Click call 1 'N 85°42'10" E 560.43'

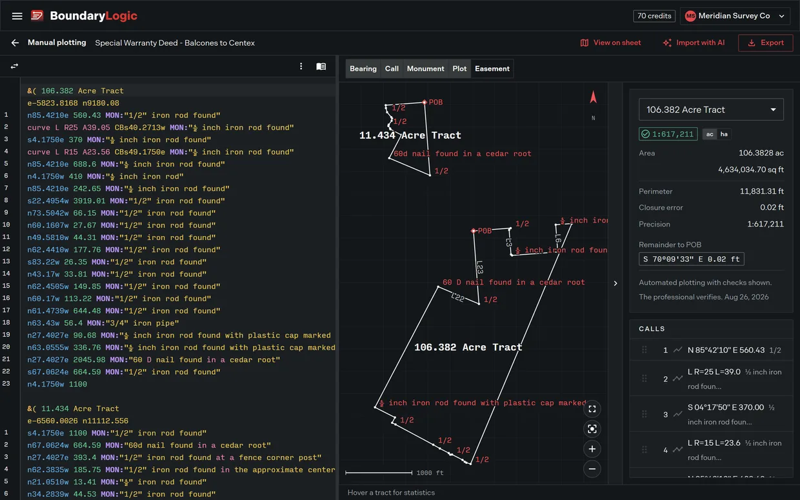pyautogui.click(x=726, y=350)
